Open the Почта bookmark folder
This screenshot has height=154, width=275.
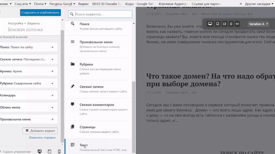pyautogui.click(x=40, y=4)
